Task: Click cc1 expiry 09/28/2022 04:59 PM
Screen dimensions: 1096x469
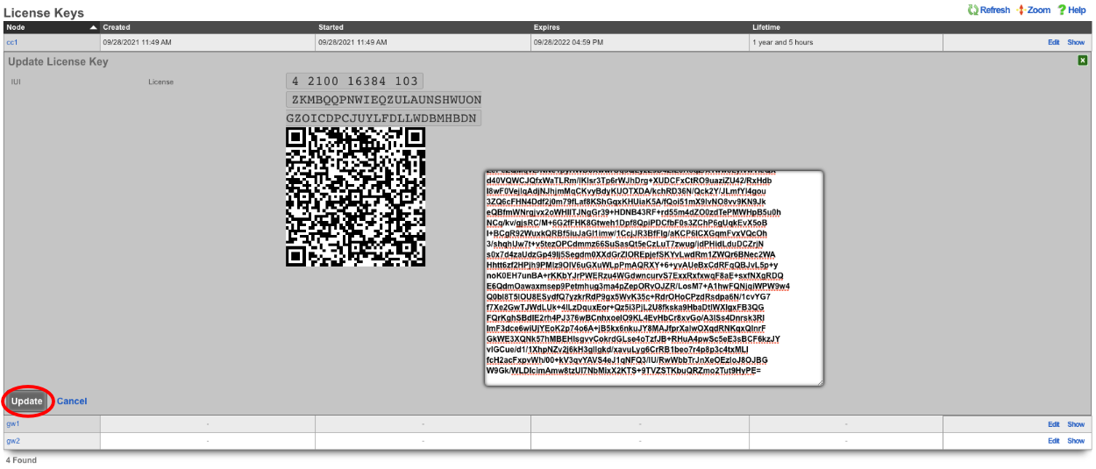Action: [x=568, y=42]
